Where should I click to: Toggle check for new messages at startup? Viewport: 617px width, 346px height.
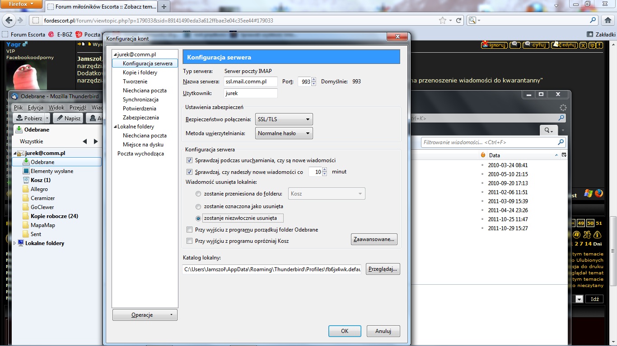(190, 160)
